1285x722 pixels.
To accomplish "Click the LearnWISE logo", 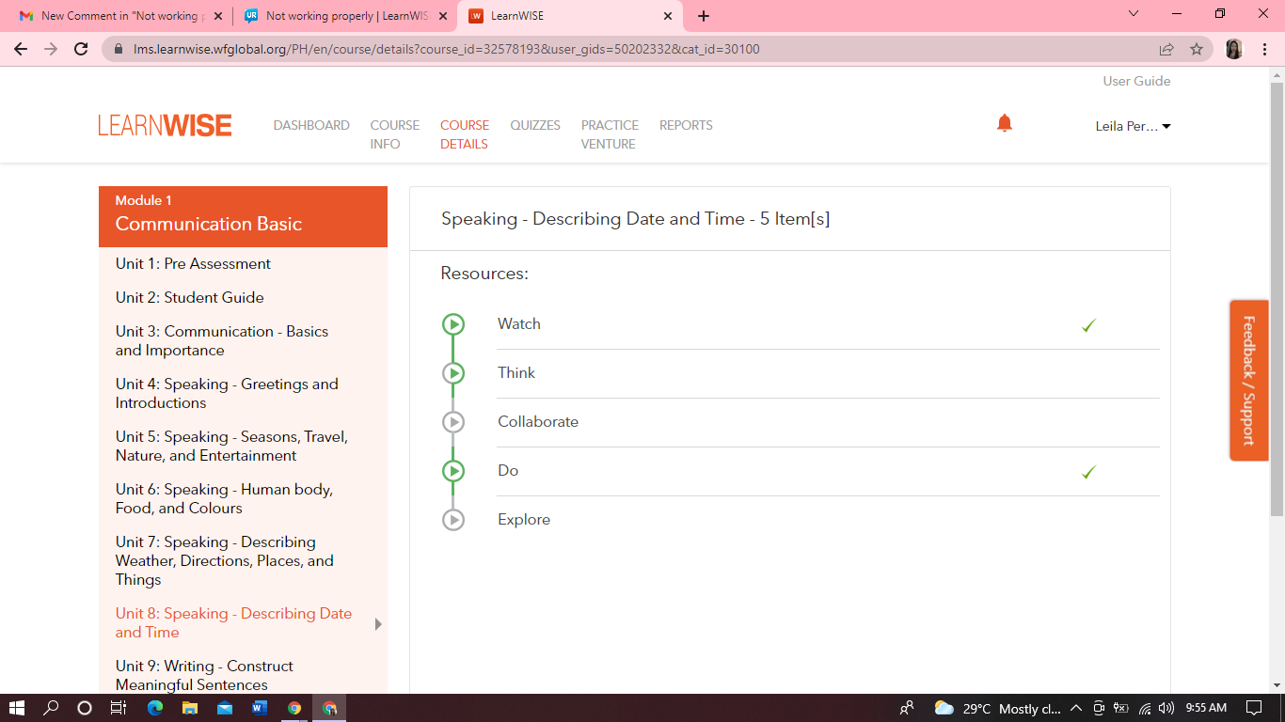I will click(165, 126).
